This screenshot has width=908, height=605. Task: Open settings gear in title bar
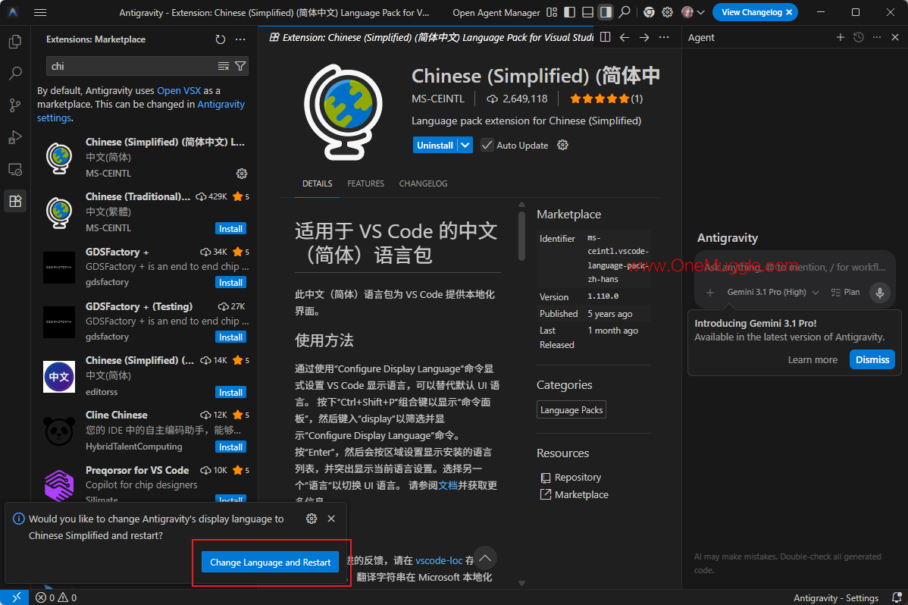(x=667, y=12)
